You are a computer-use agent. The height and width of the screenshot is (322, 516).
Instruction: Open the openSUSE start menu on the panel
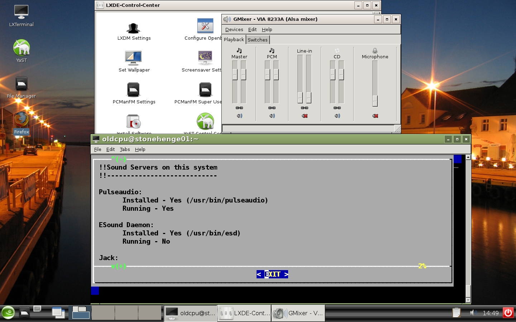8,313
